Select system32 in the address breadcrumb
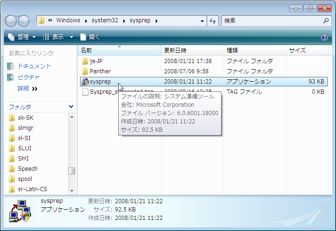 point(105,20)
